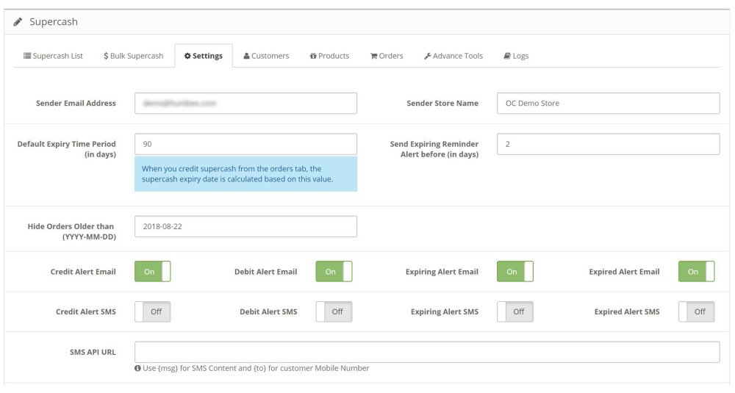Click into the SMS API URL field
Viewport: 735px width, 393px height.
tap(427, 352)
